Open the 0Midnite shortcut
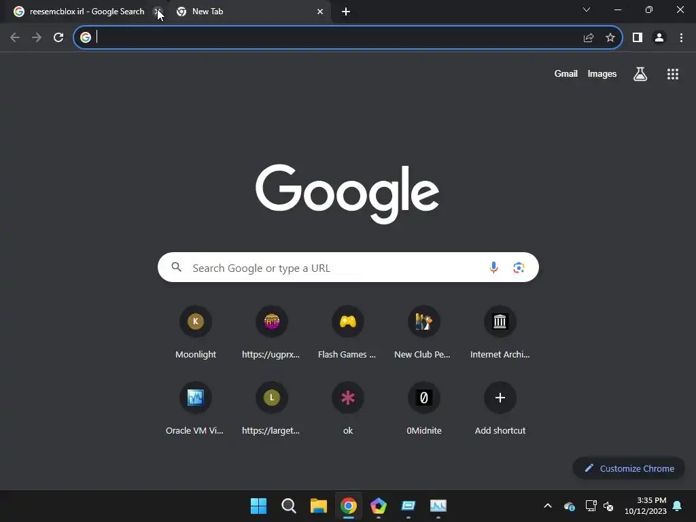The width and height of the screenshot is (696, 522). coord(424,408)
